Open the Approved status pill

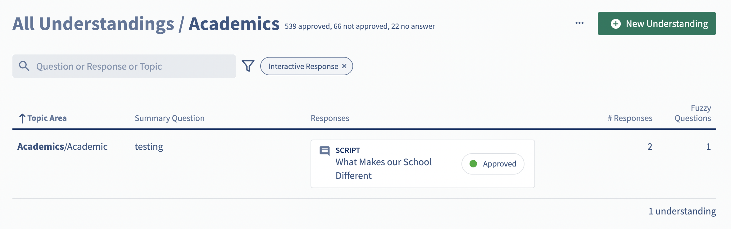click(x=493, y=164)
